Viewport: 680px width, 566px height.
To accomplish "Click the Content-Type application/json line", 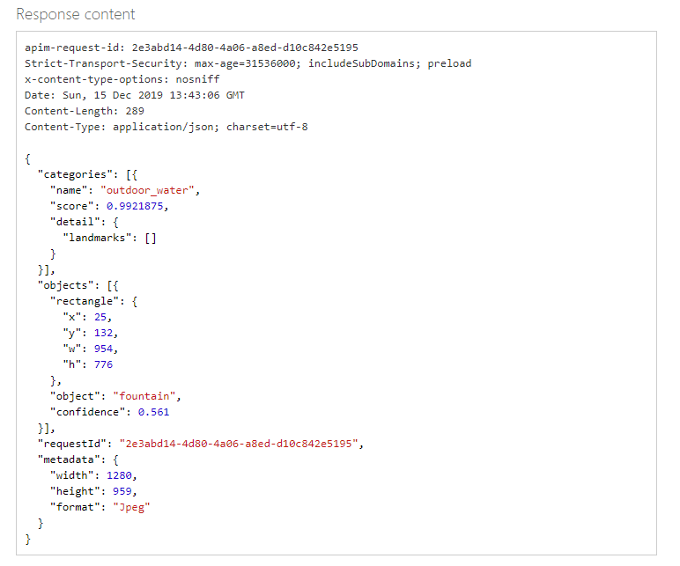I will coord(166,127).
